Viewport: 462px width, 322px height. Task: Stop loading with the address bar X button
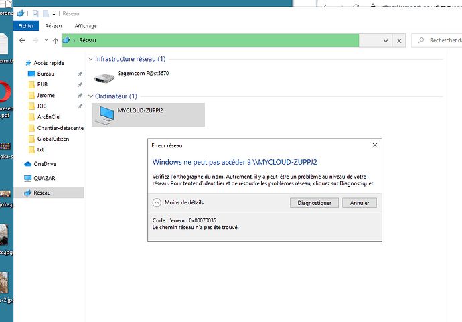tap(399, 41)
